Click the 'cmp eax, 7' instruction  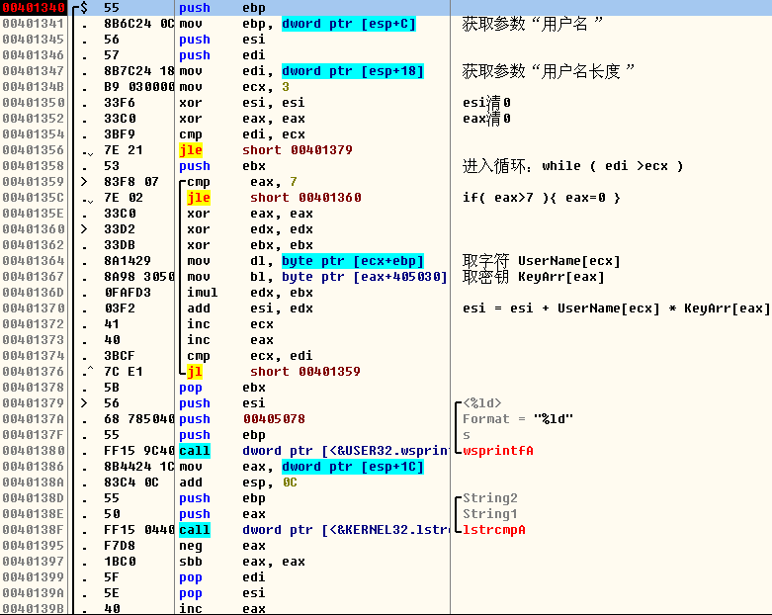coord(242,182)
